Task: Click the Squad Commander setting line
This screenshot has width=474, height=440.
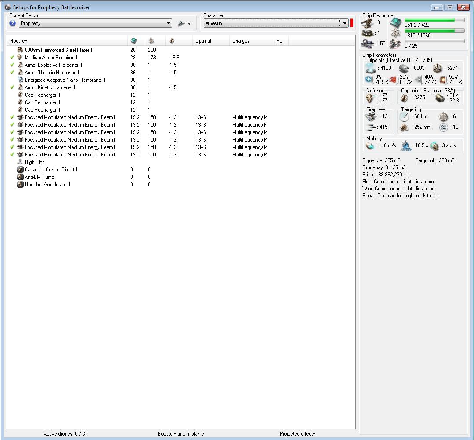Action: [x=400, y=196]
